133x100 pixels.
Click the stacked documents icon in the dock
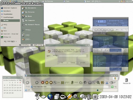click(x=57, y=97)
